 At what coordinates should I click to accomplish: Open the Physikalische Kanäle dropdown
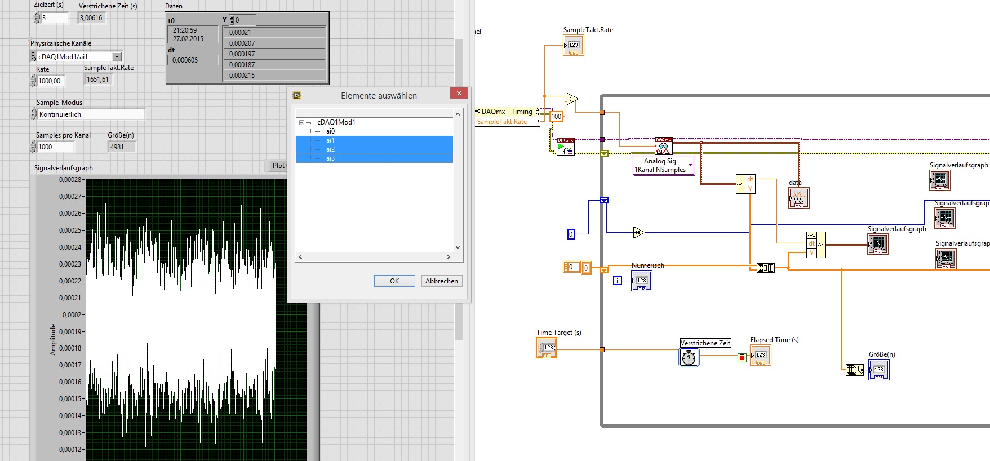[x=117, y=56]
